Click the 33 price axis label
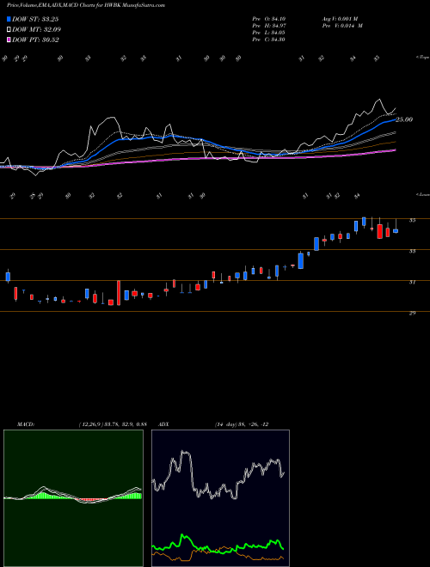 pyautogui.click(x=412, y=251)
